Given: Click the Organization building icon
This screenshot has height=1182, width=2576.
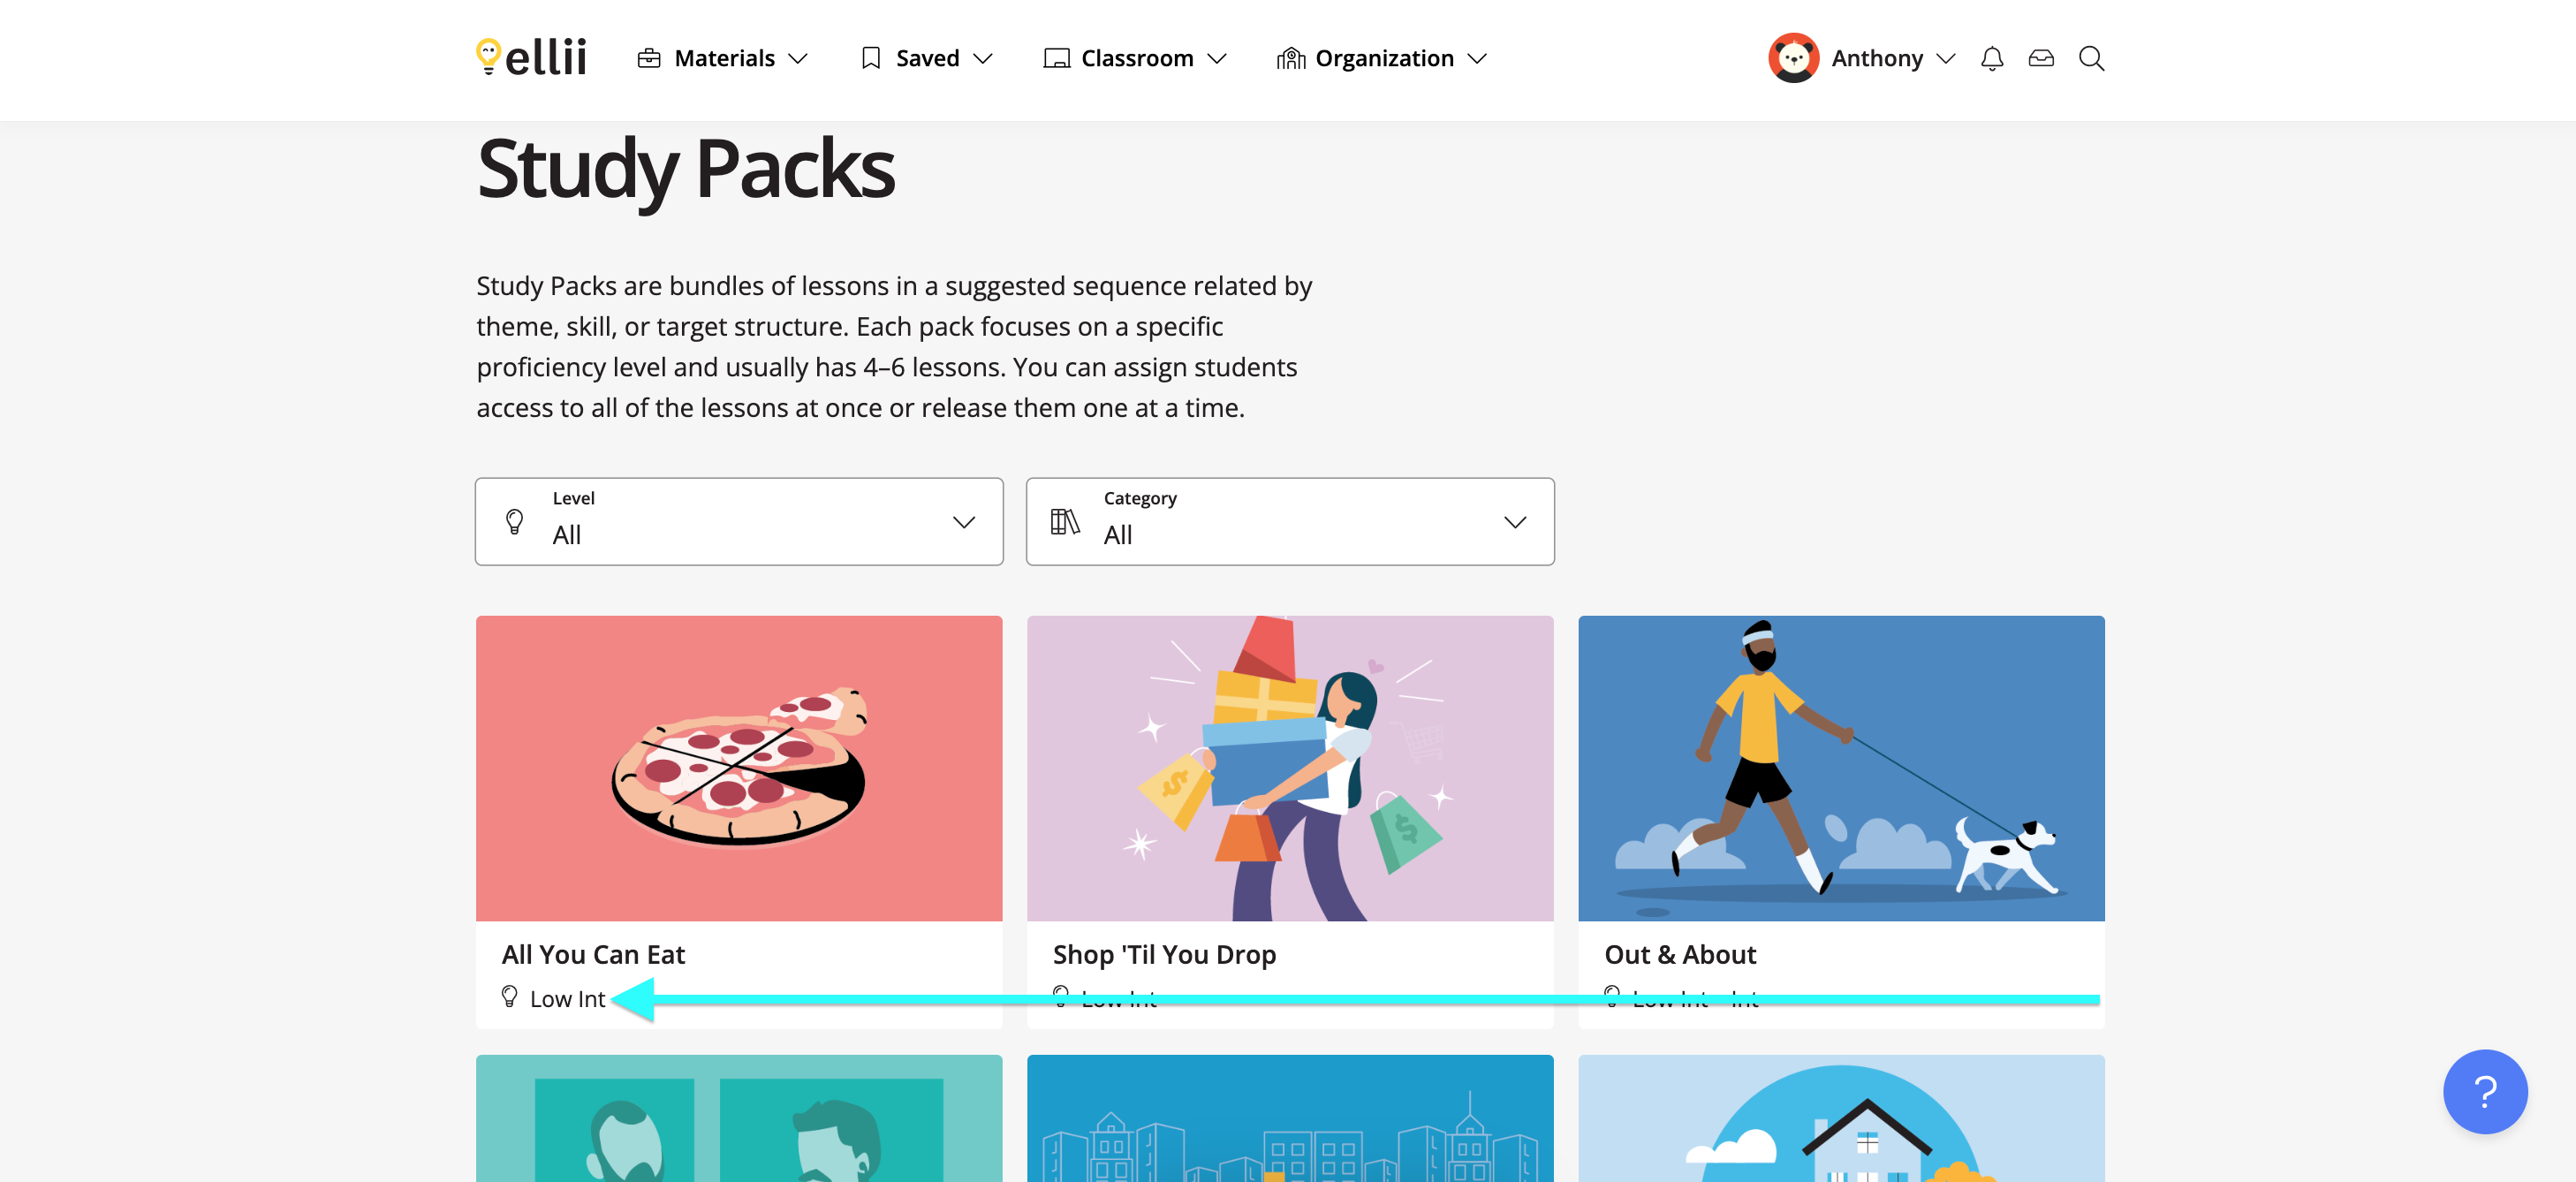Looking at the screenshot, I should click(x=1290, y=58).
